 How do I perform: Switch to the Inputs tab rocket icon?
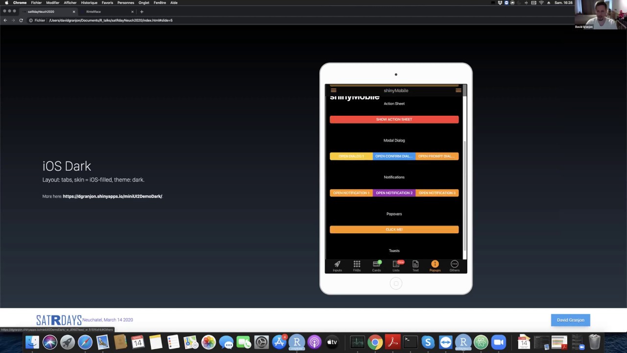337,264
